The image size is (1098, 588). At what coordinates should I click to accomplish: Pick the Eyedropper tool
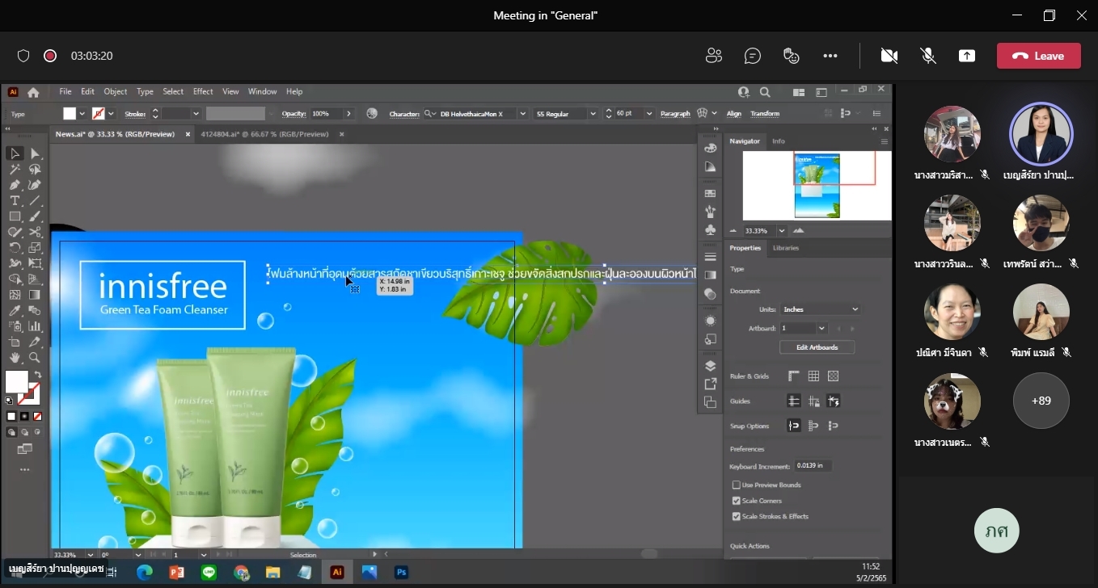click(15, 310)
